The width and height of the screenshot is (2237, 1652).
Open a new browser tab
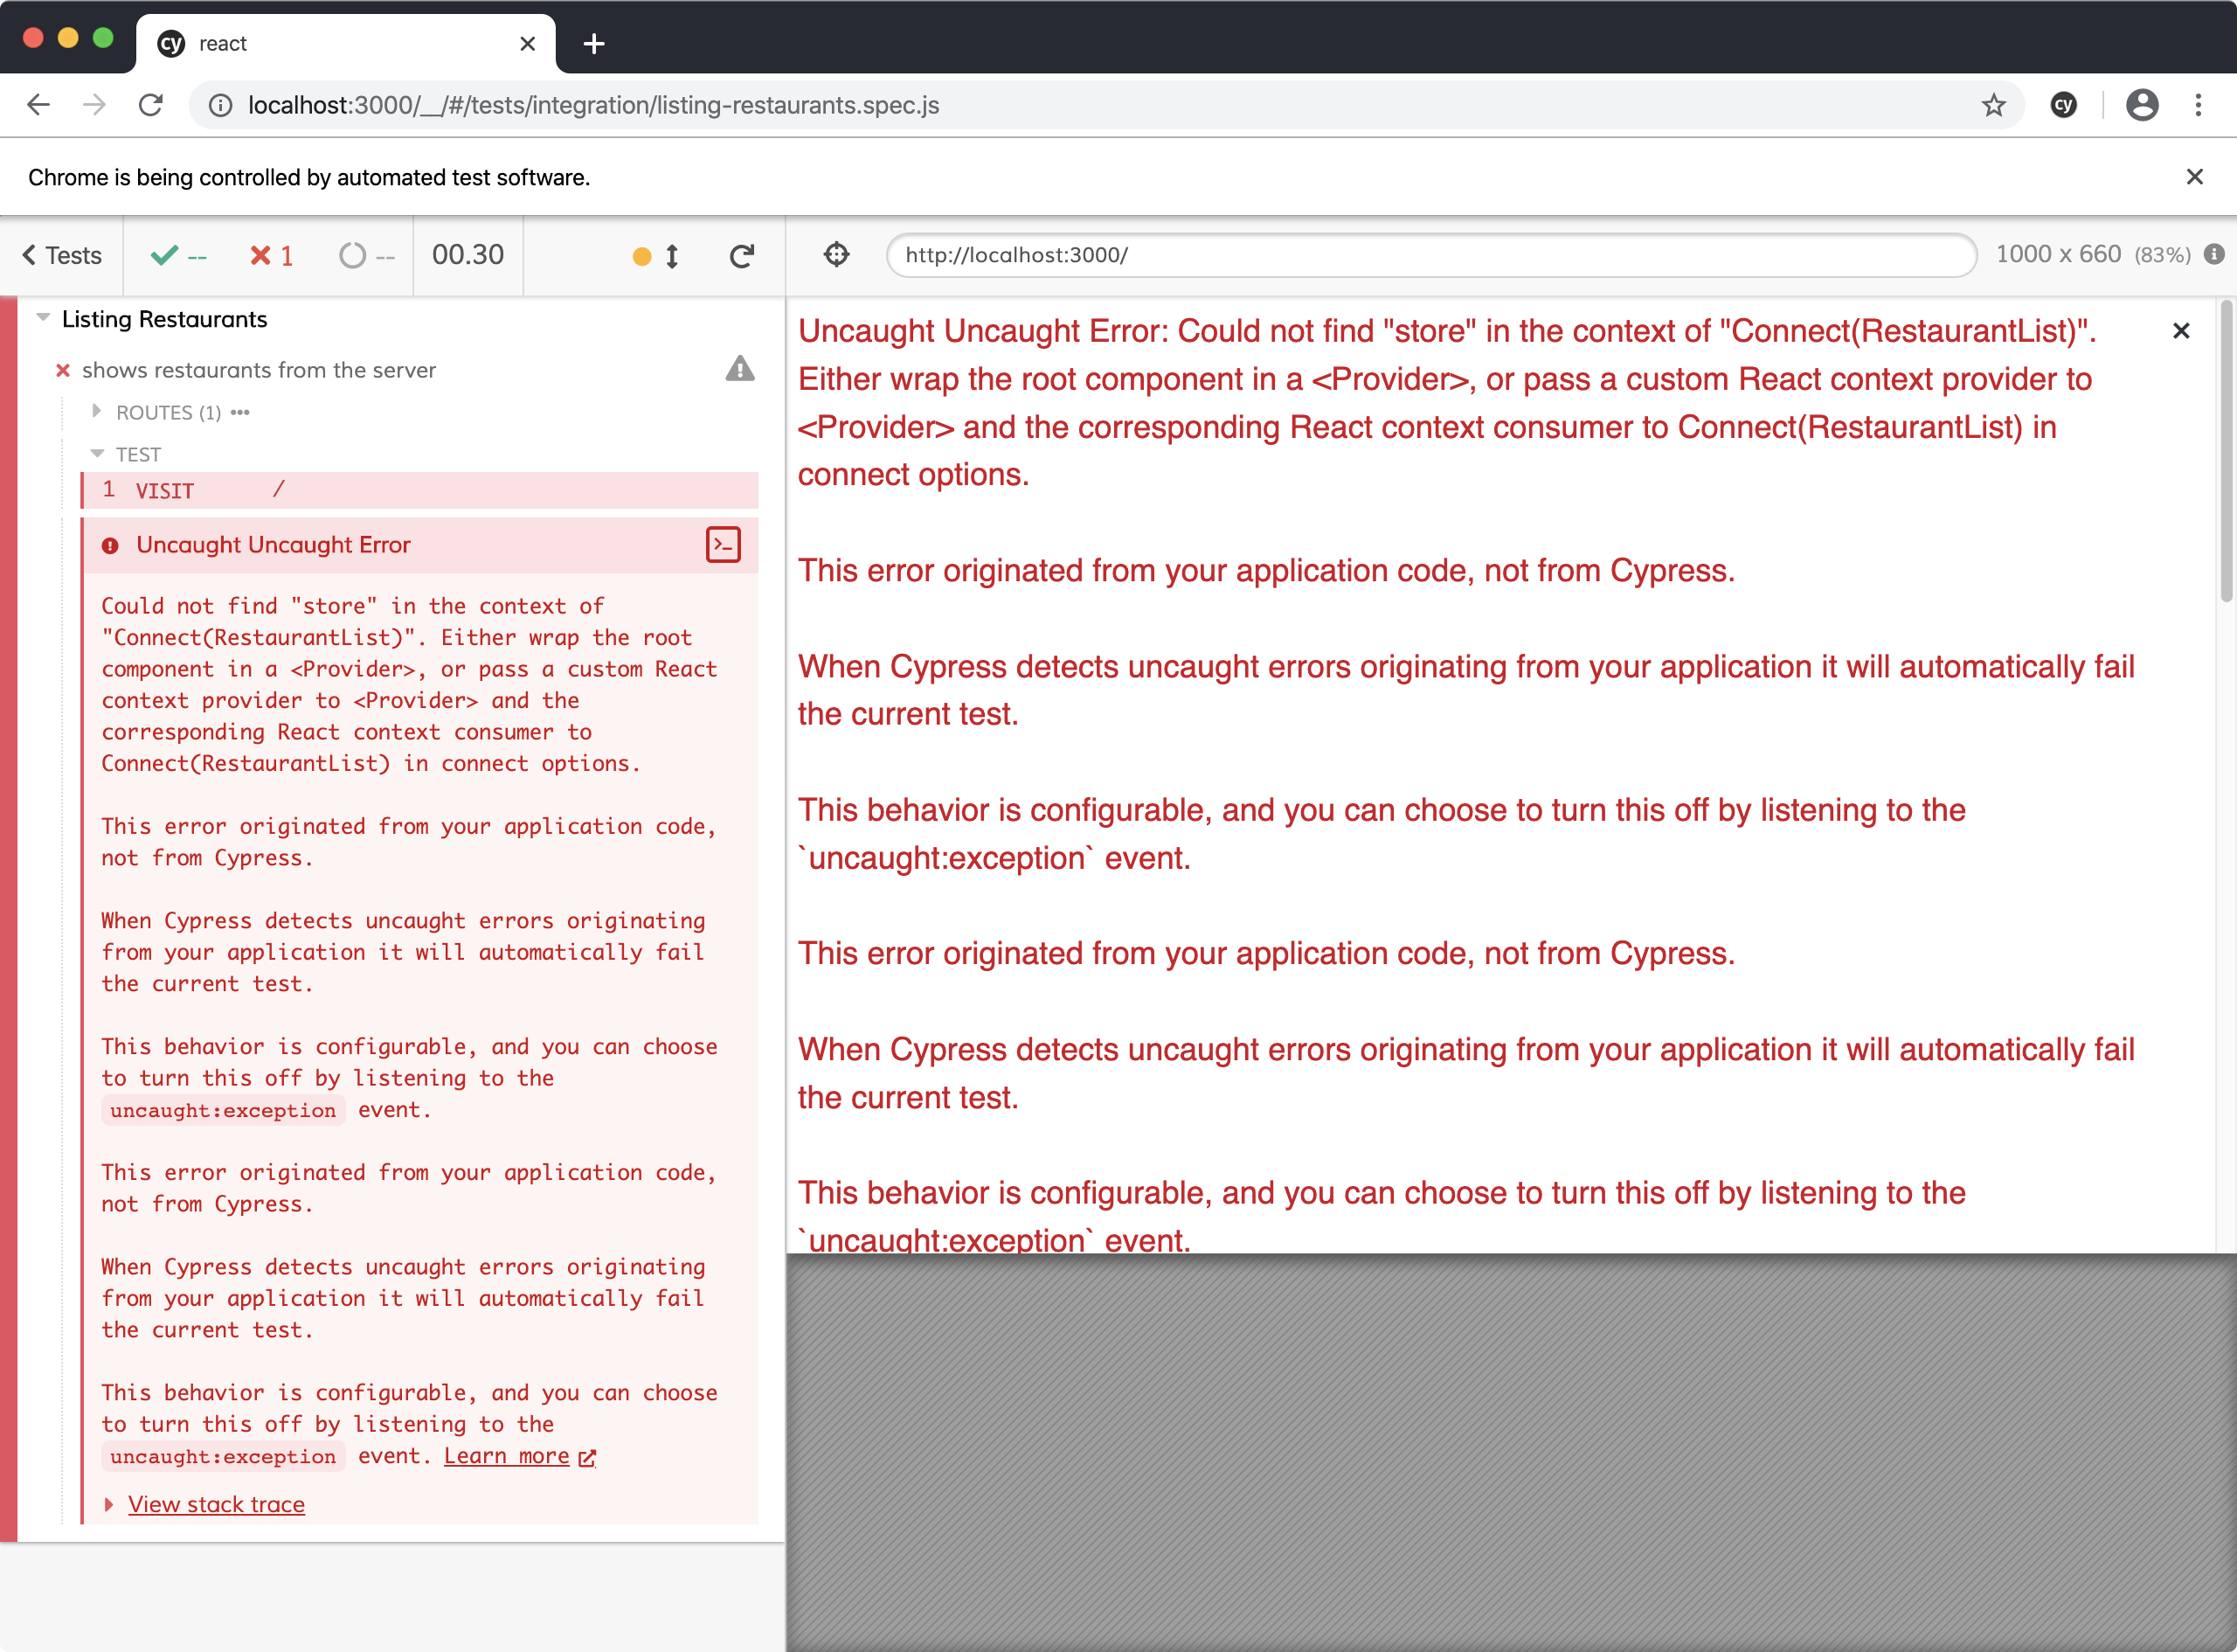593,44
